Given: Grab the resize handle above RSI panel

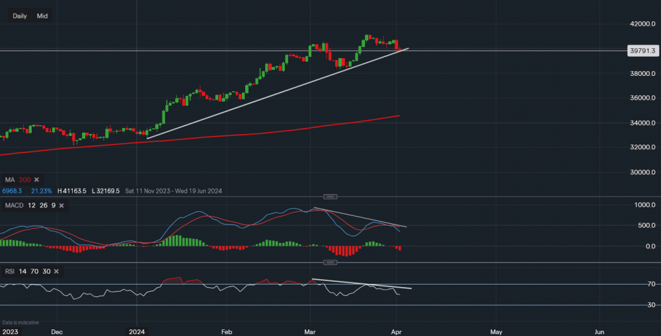Looking at the screenshot, I should 330,262.
